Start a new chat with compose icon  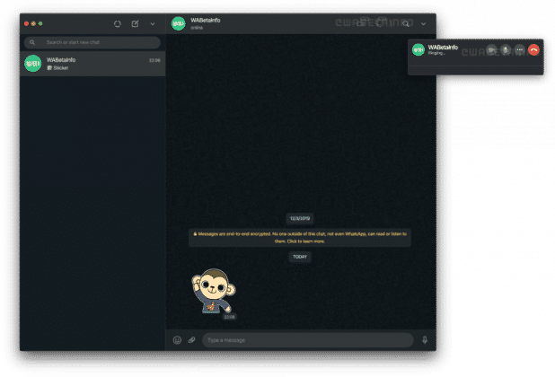click(x=135, y=23)
